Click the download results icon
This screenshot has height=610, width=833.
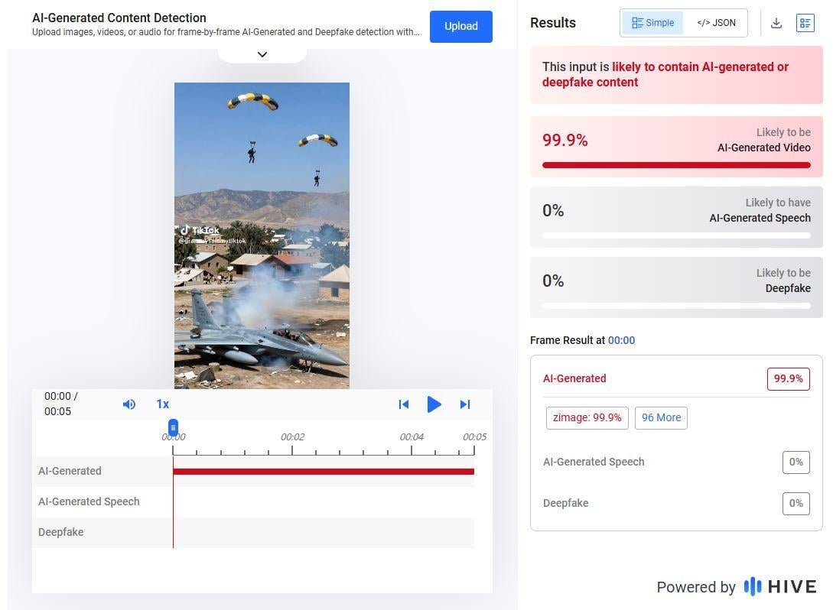(776, 23)
